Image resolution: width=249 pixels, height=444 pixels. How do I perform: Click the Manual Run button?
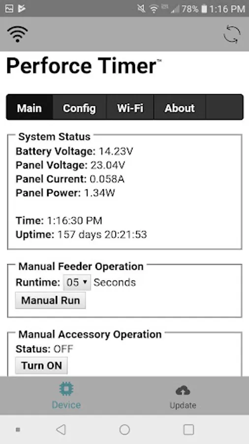[x=50, y=300]
